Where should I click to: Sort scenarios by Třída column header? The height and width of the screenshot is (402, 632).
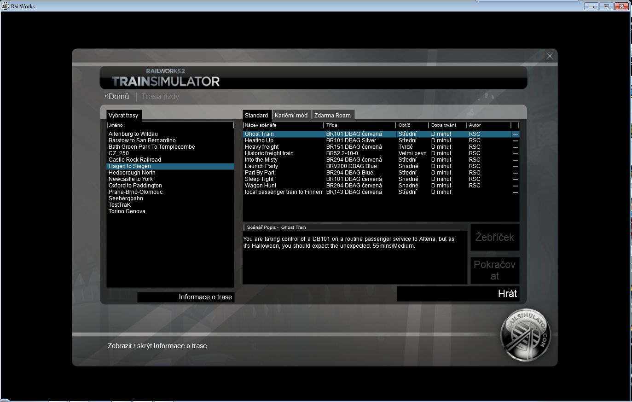tap(359, 125)
